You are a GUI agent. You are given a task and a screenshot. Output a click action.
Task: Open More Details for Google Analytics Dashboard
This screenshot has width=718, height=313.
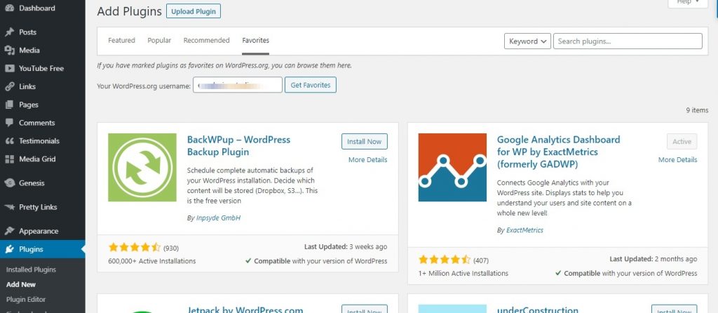(678, 159)
